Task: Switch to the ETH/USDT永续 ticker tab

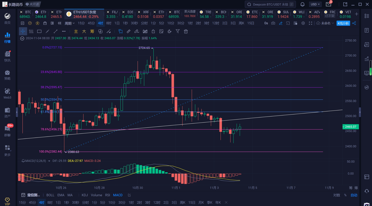Action: (84, 14)
